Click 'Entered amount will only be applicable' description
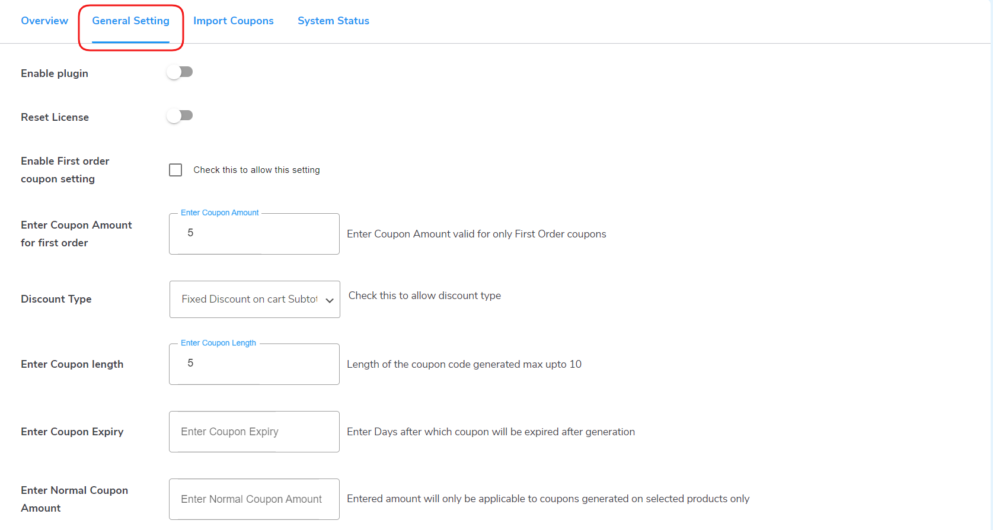The width and height of the screenshot is (993, 530). click(x=548, y=499)
